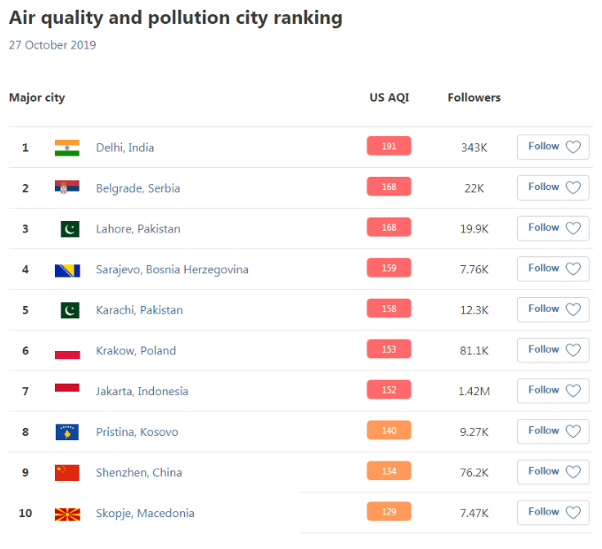Click the Kosovo flag icon
This screenshot has height=549, width=602.
point(67,432)
